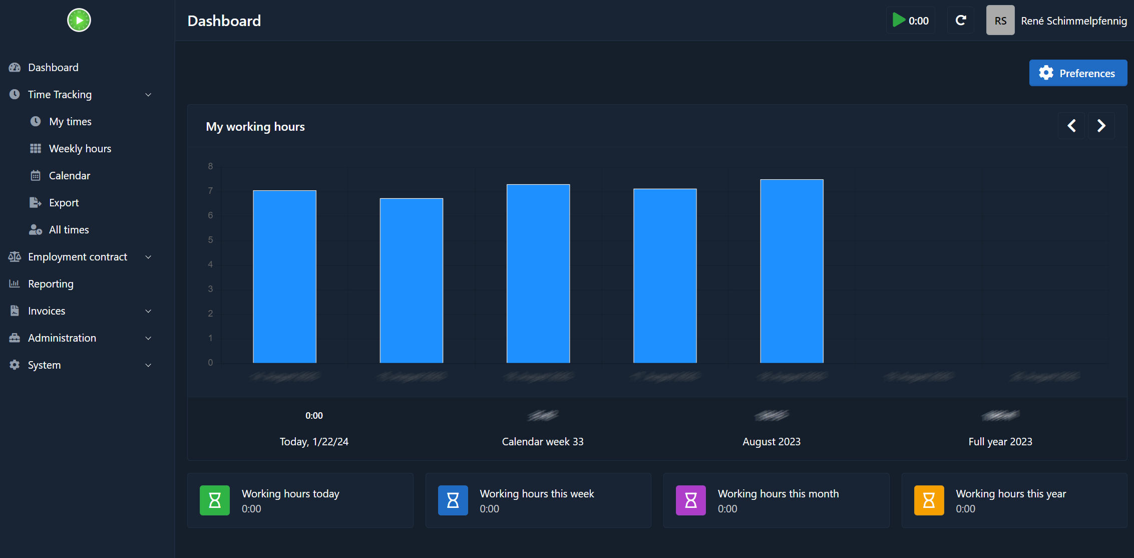Viewport: 1134px width, 558px height.
Task: Click the blue hourglass Working hours this week icon
Action: point(453,500)
